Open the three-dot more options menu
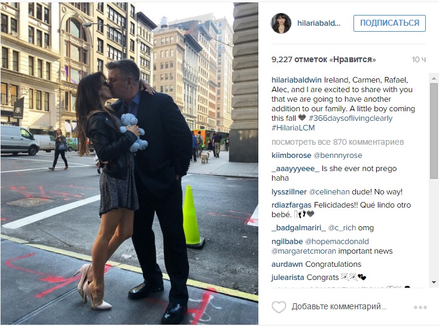 420,307
